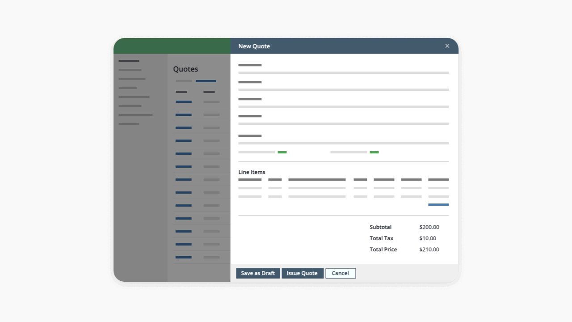
Task: Click the Issue Quote button
Action: coord(303,273)
